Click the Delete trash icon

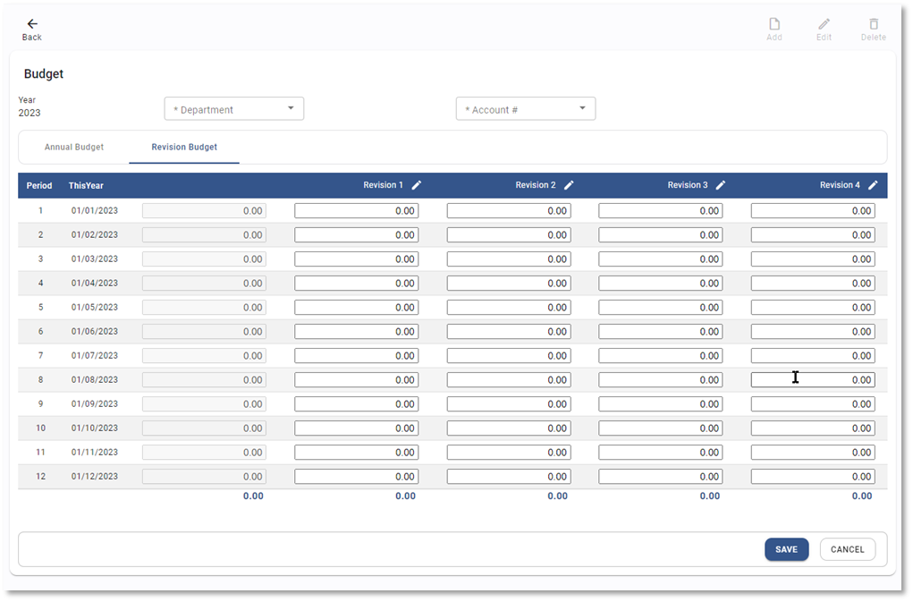(x=873, y=24)
